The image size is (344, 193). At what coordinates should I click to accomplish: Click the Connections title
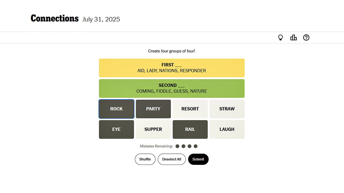(55, 18)
